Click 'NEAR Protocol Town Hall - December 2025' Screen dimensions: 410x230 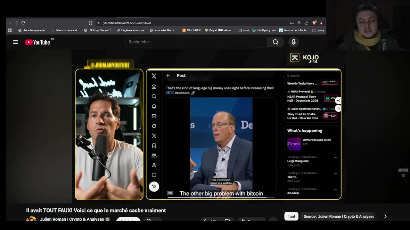(303, 98)
